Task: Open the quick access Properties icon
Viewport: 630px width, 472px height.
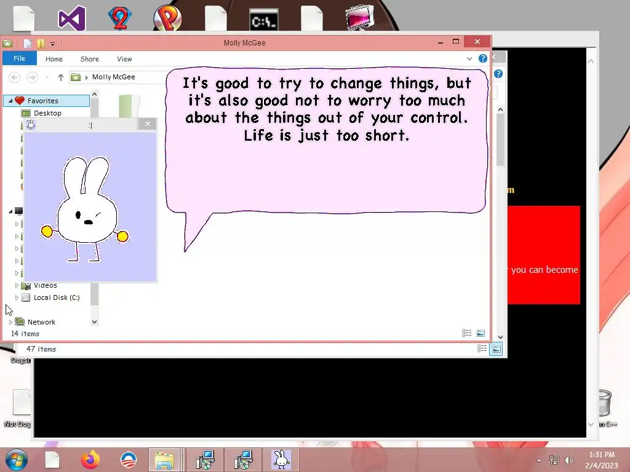Action: point(27,43)
